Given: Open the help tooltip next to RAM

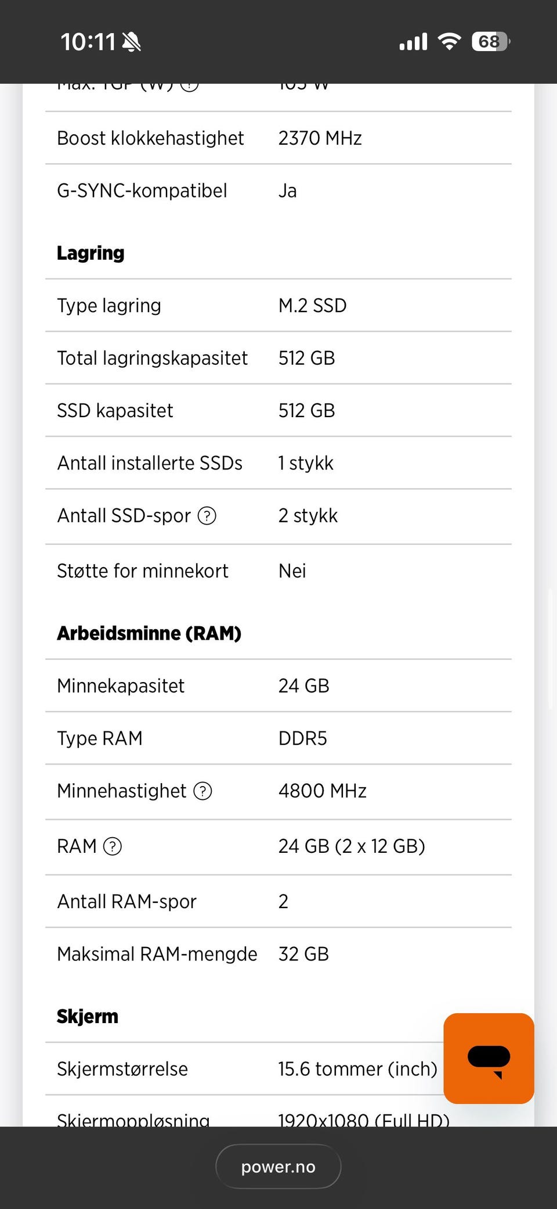Looking at the screenshot, I should [x=112, y=846].
